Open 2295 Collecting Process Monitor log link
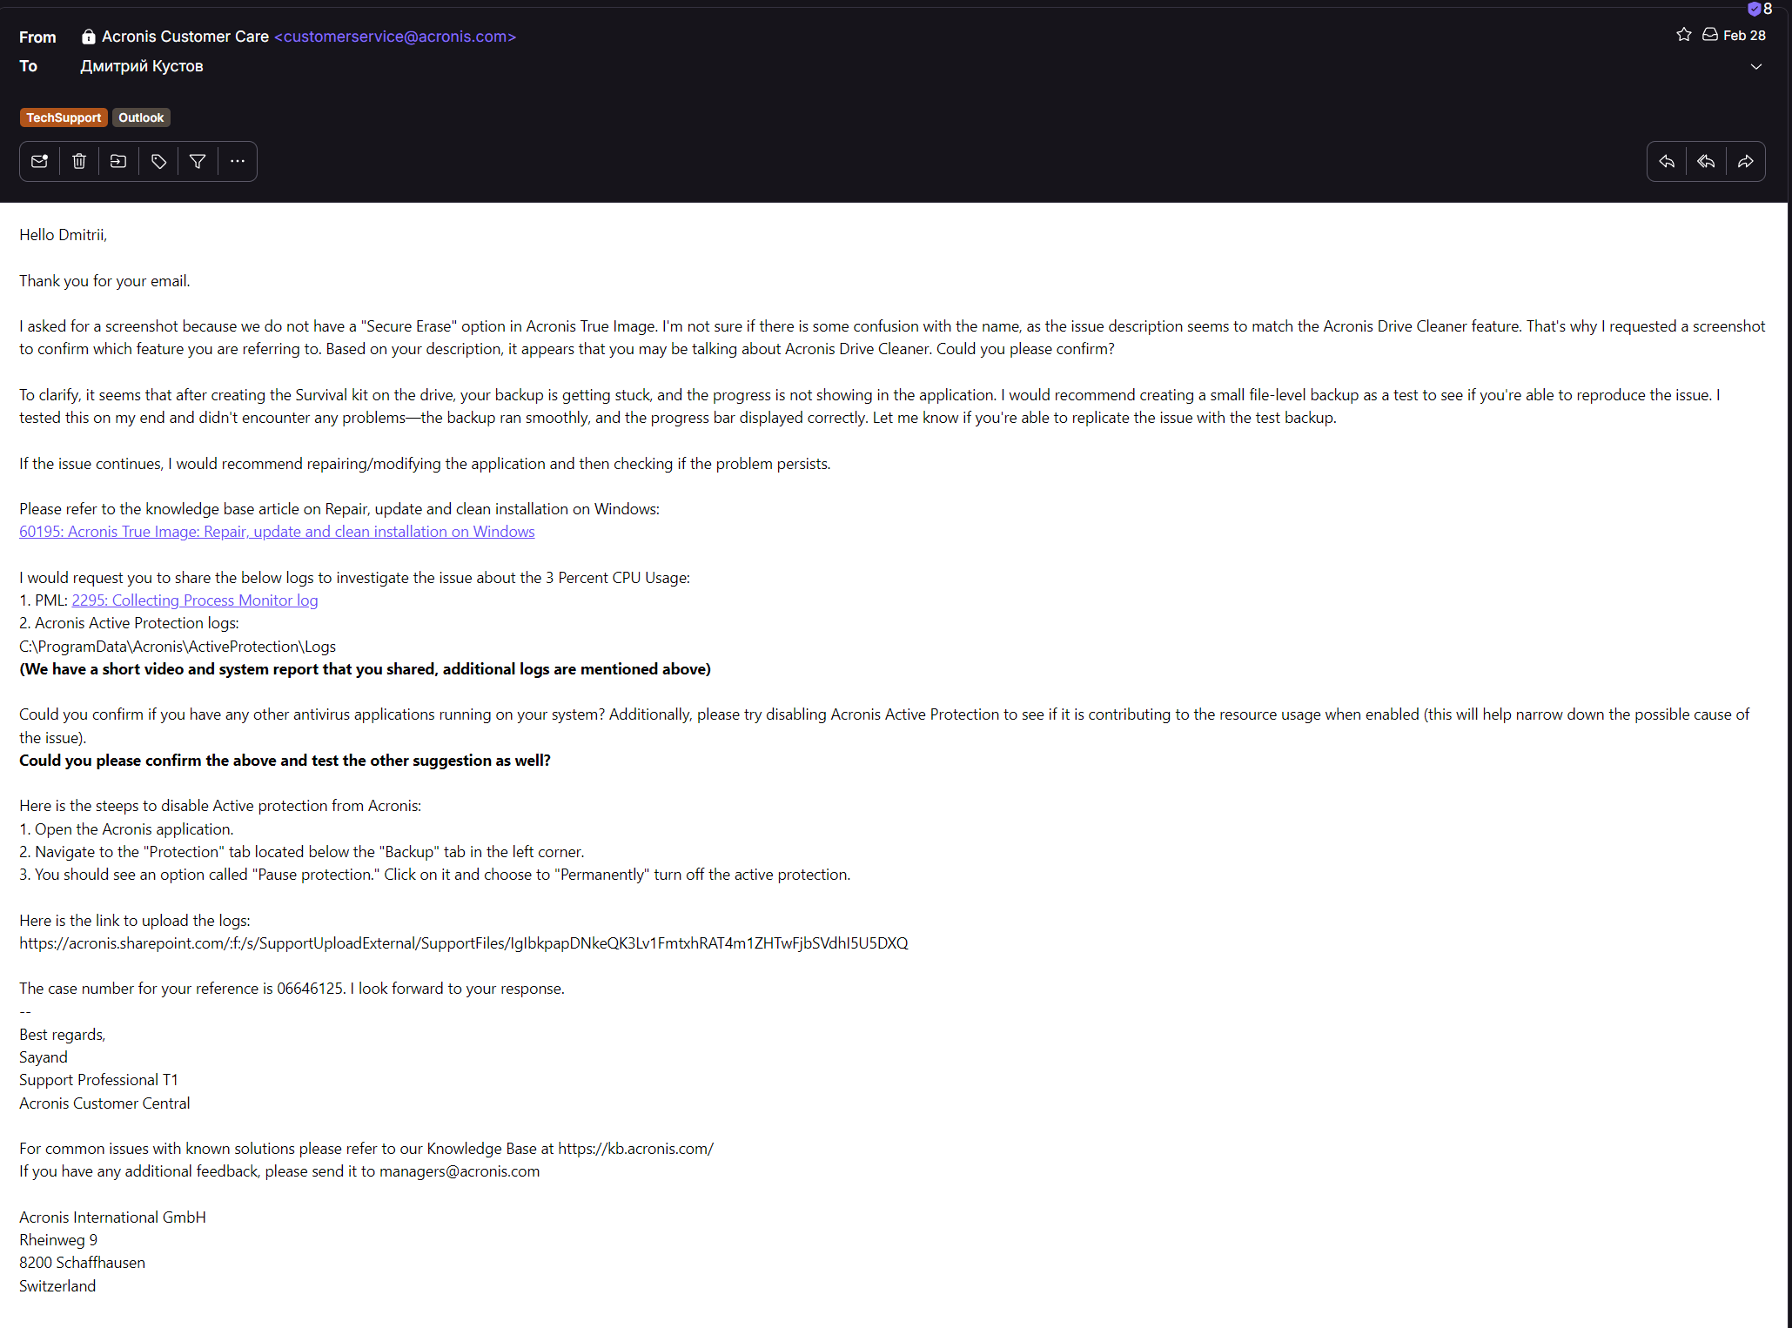The image size is (1792, 1328). click(x=195, y=600)
